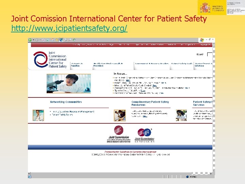The image size is (245, 184).
Task: Click the Patient Safety Services heading
Action: click(203, 103)
